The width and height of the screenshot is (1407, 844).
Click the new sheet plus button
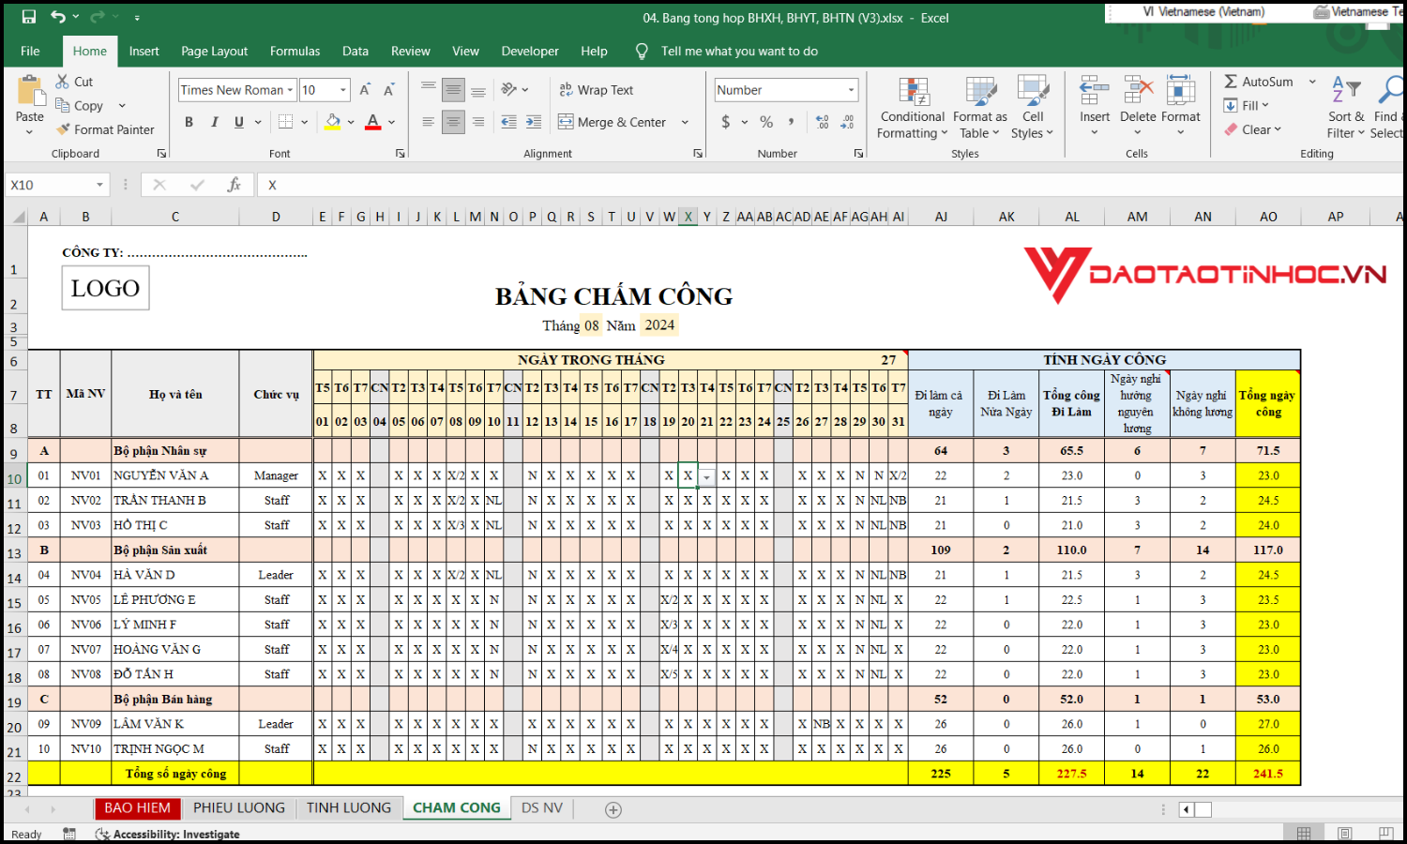[x=613, y=809]
